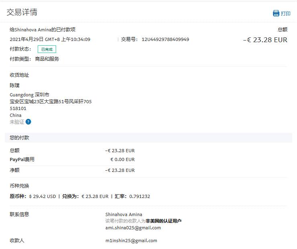Click the large –€ 23.28 EUR total at top right
Image resolution: width=297 pixels, height=249 pixels.
[265, 40]
